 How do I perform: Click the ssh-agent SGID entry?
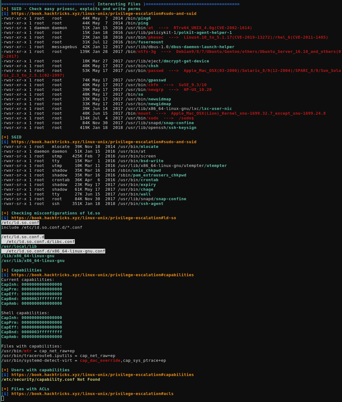point(151,204)
